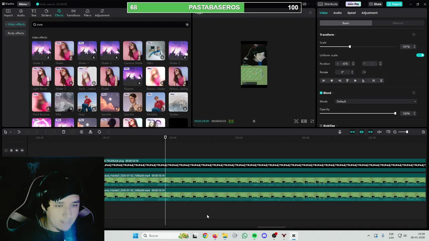Align clip to the top
Screen dimensions: 429x241
pos(347,81)
